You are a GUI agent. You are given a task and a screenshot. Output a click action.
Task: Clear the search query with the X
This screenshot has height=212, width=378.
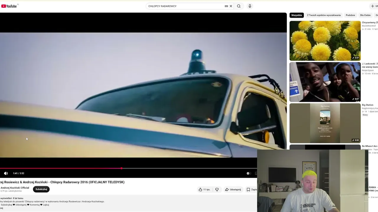[231, 6]
